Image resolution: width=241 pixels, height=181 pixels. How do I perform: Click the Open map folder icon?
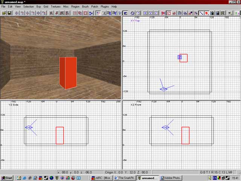[x=4, y=13]
